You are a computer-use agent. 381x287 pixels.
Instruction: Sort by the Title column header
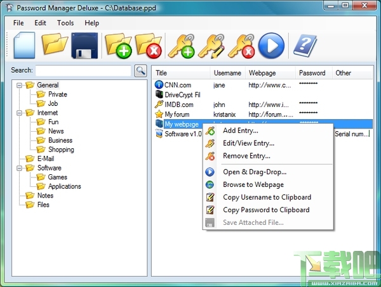tap(181, 73)
